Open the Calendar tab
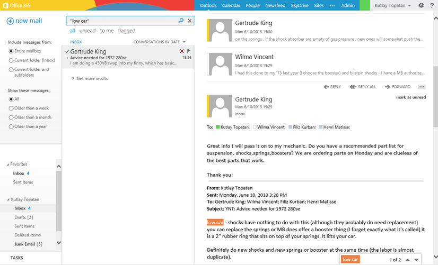 point(231,5)
